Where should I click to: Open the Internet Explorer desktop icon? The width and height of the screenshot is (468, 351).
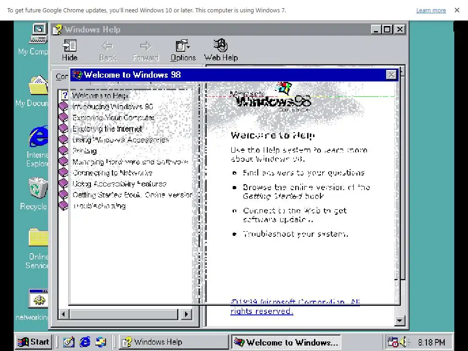37,146
